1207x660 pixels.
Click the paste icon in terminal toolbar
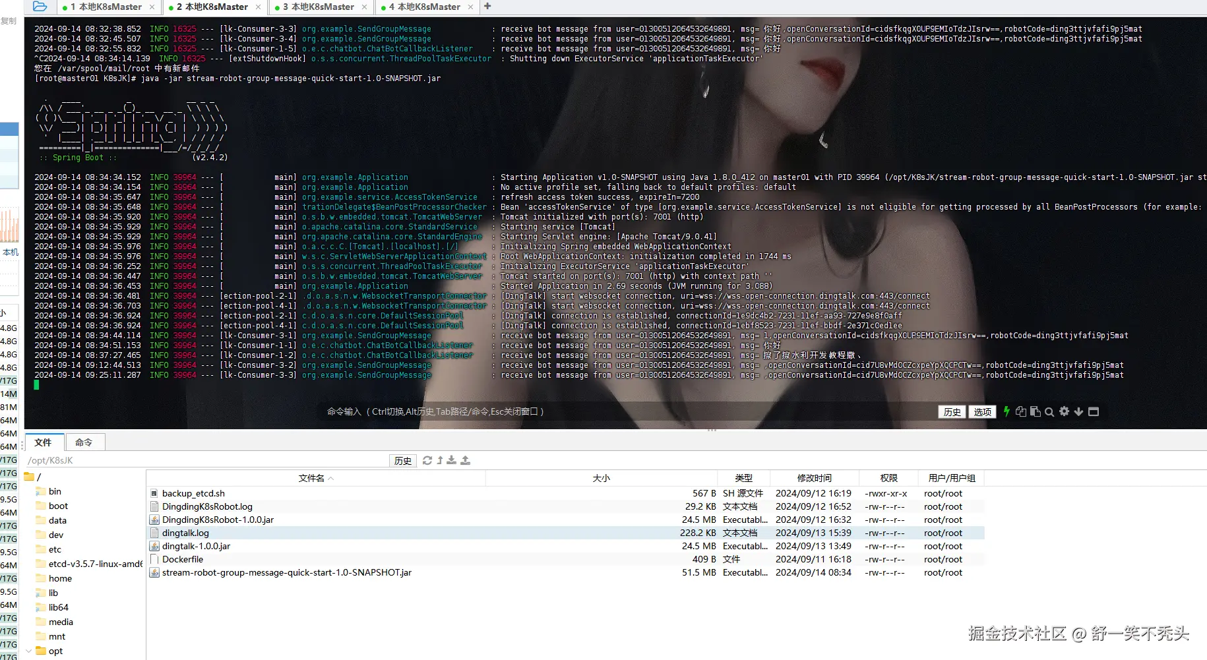click(1036, 411)
